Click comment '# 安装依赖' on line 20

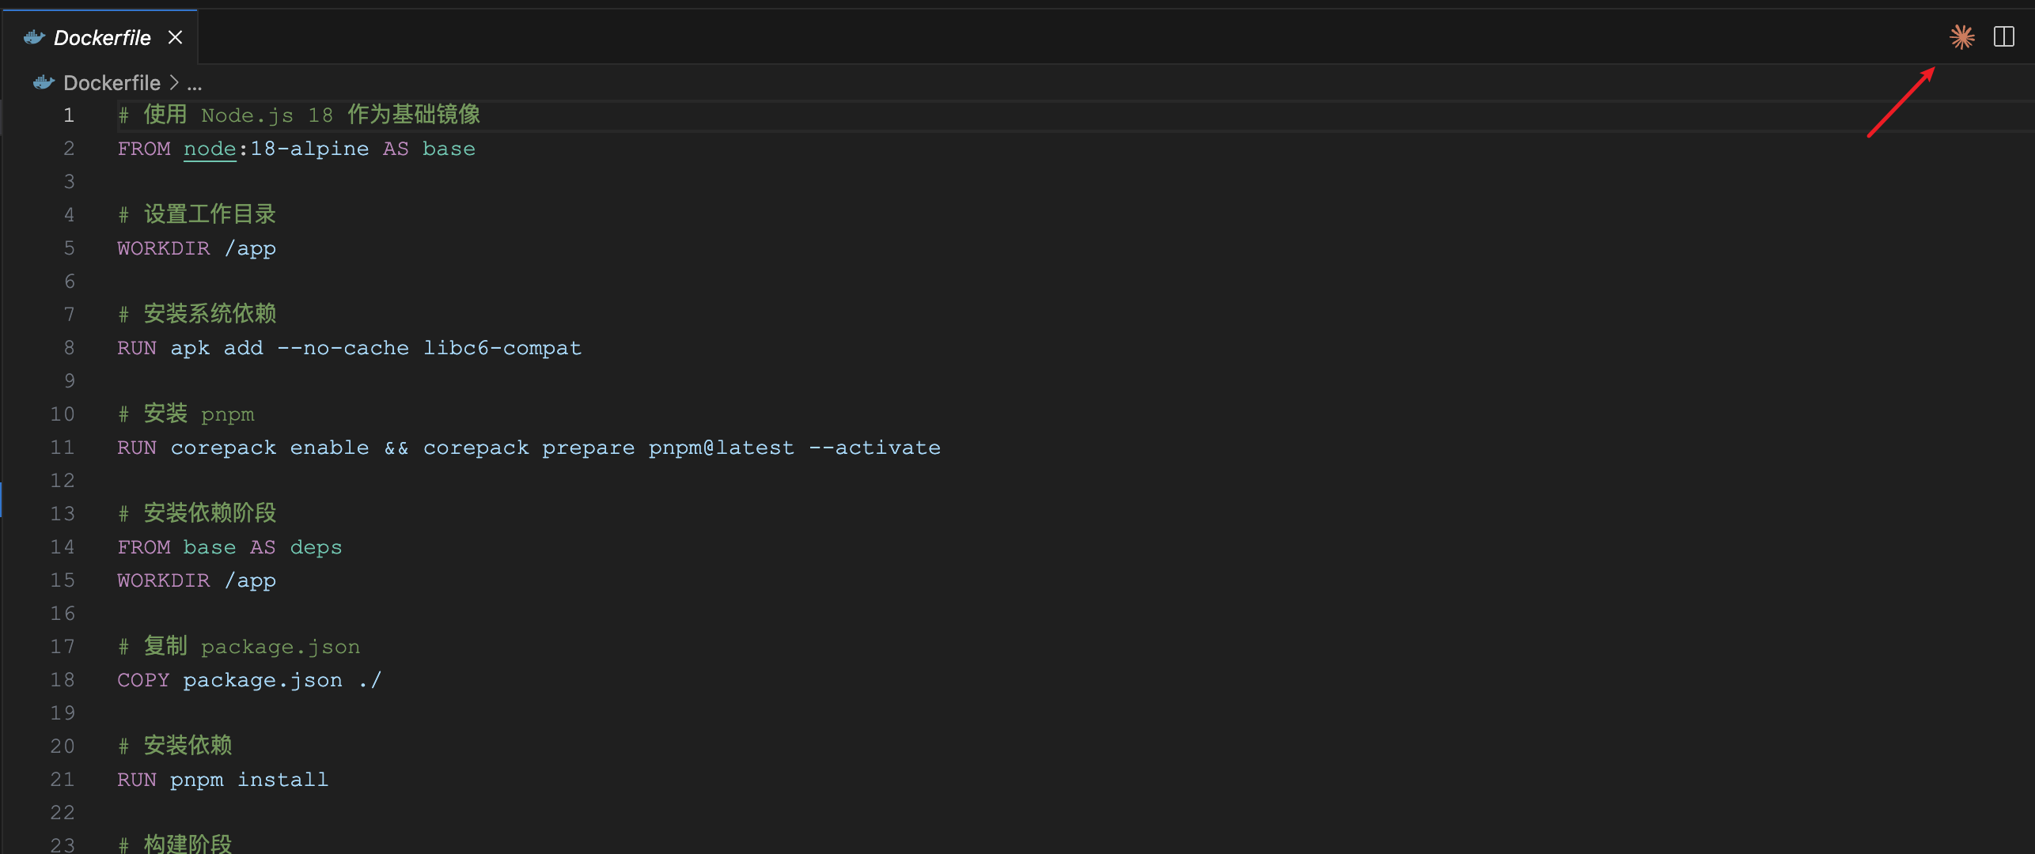[175, 746]
